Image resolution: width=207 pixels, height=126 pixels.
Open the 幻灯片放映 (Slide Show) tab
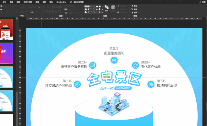tap(28, 2)
